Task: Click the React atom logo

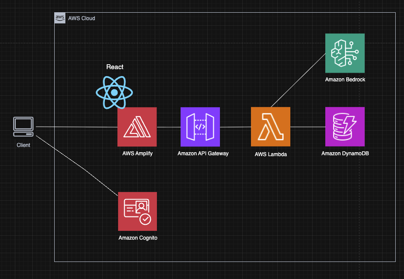Action: [115, 92]
